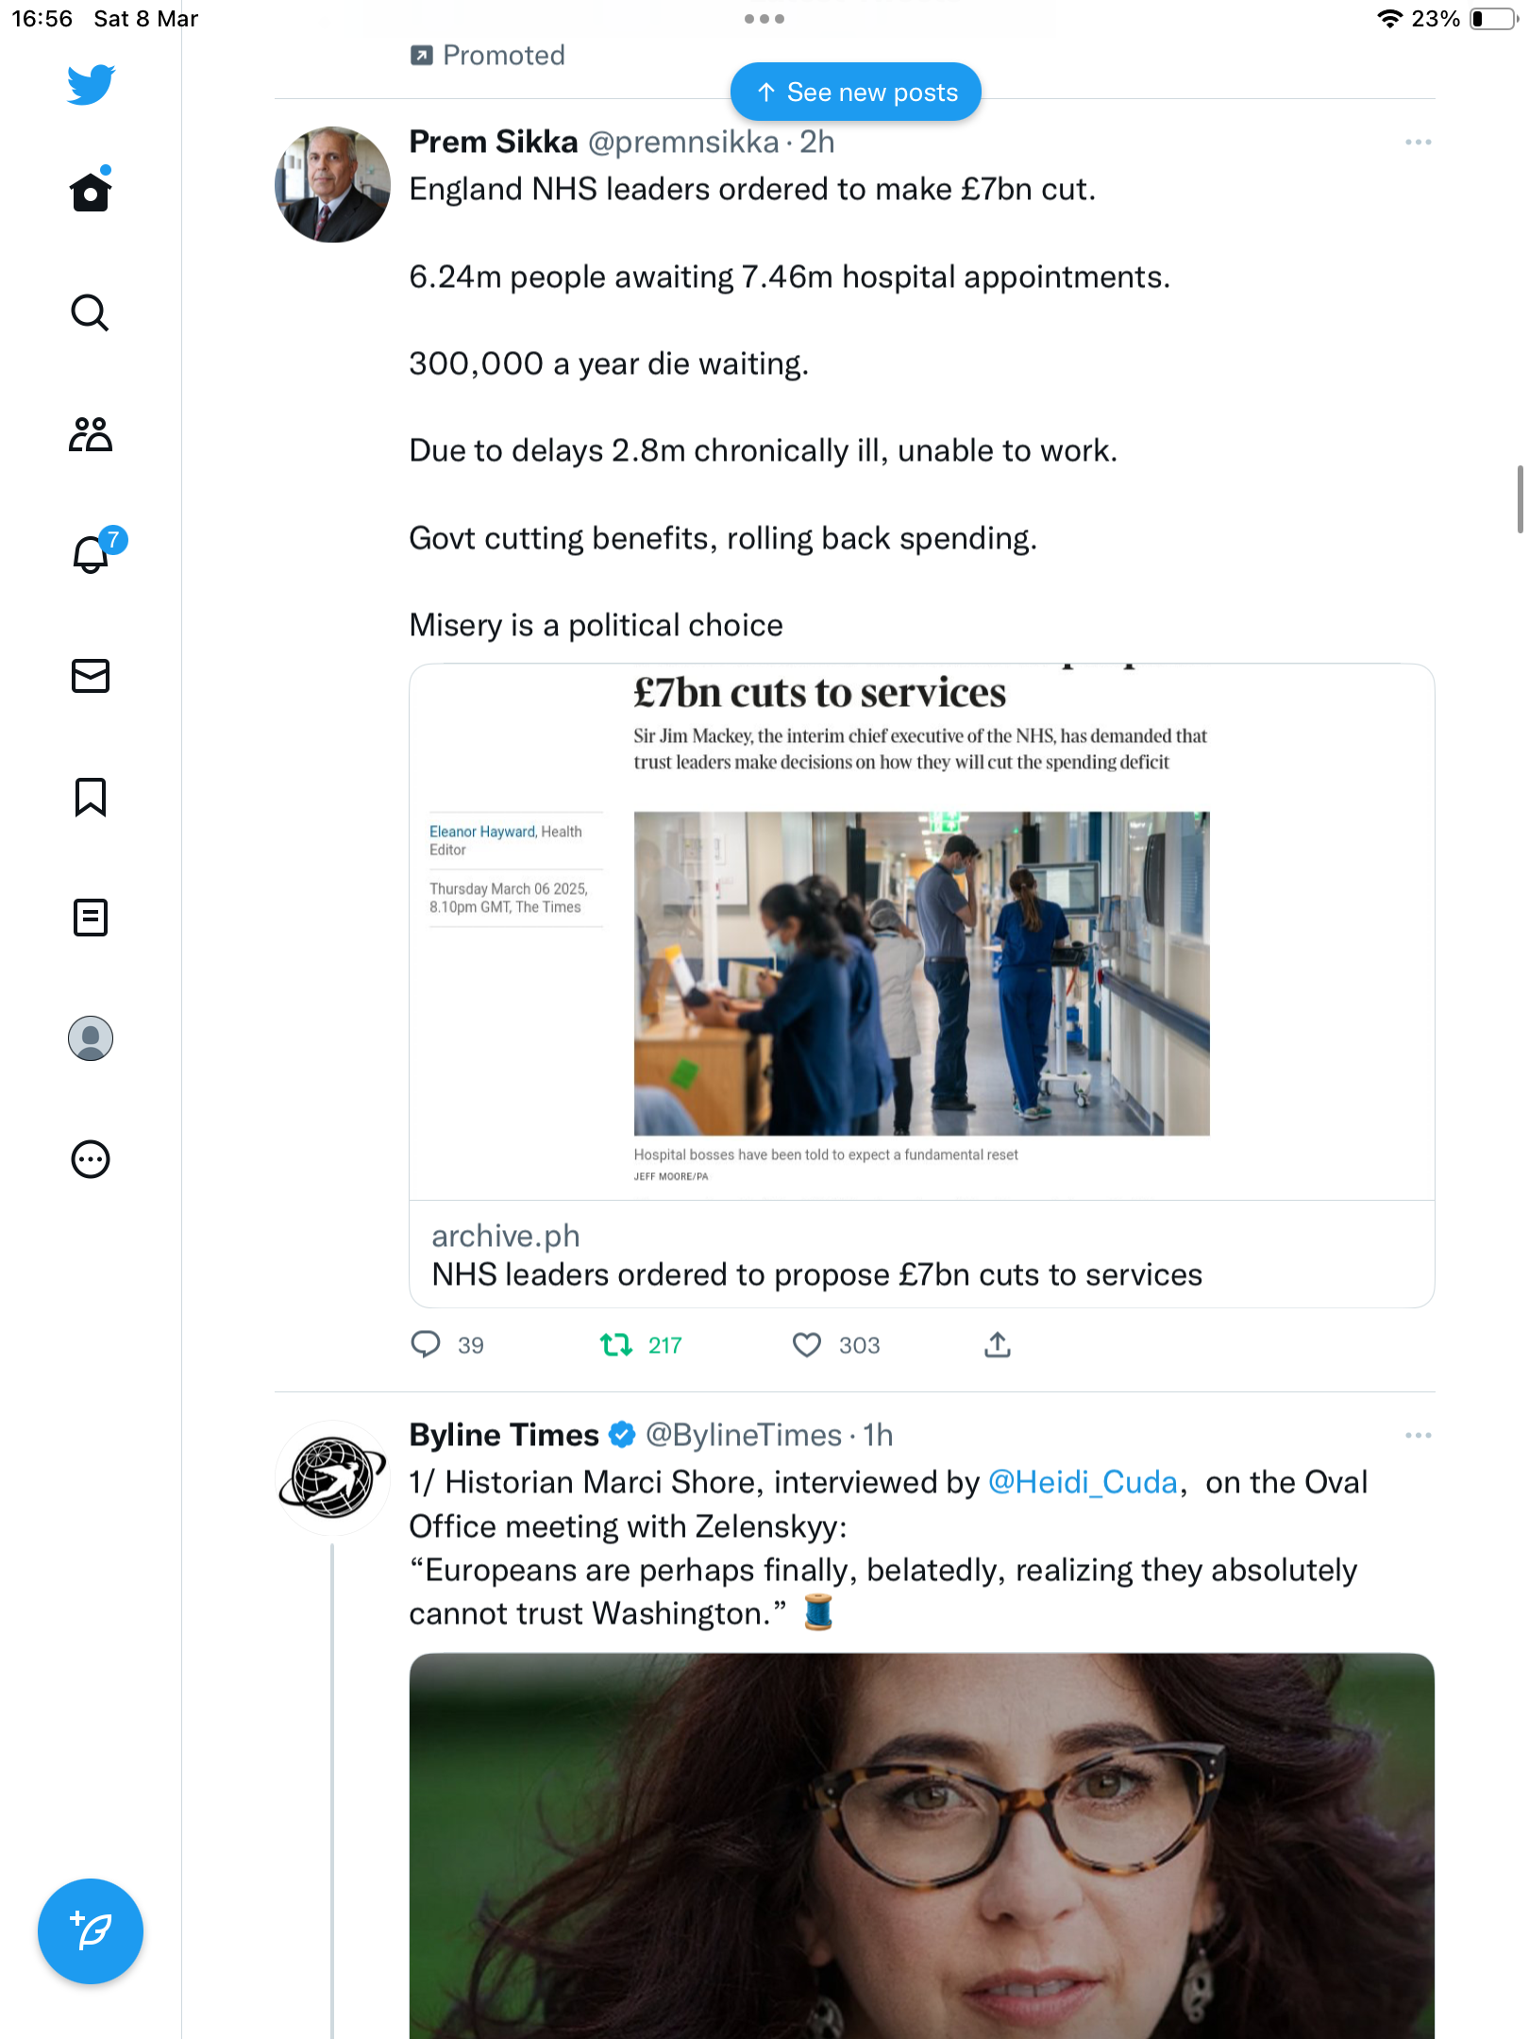
Task: Open the Search magnifier icon
Action: [x=91, y=312]
